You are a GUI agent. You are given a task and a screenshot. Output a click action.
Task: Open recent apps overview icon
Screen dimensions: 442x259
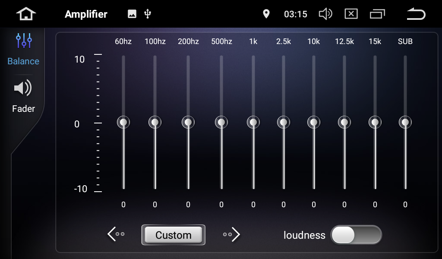click(377, 14)
